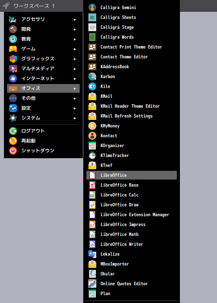Expand the グラフィックス submenu arrow

point(75,59)
